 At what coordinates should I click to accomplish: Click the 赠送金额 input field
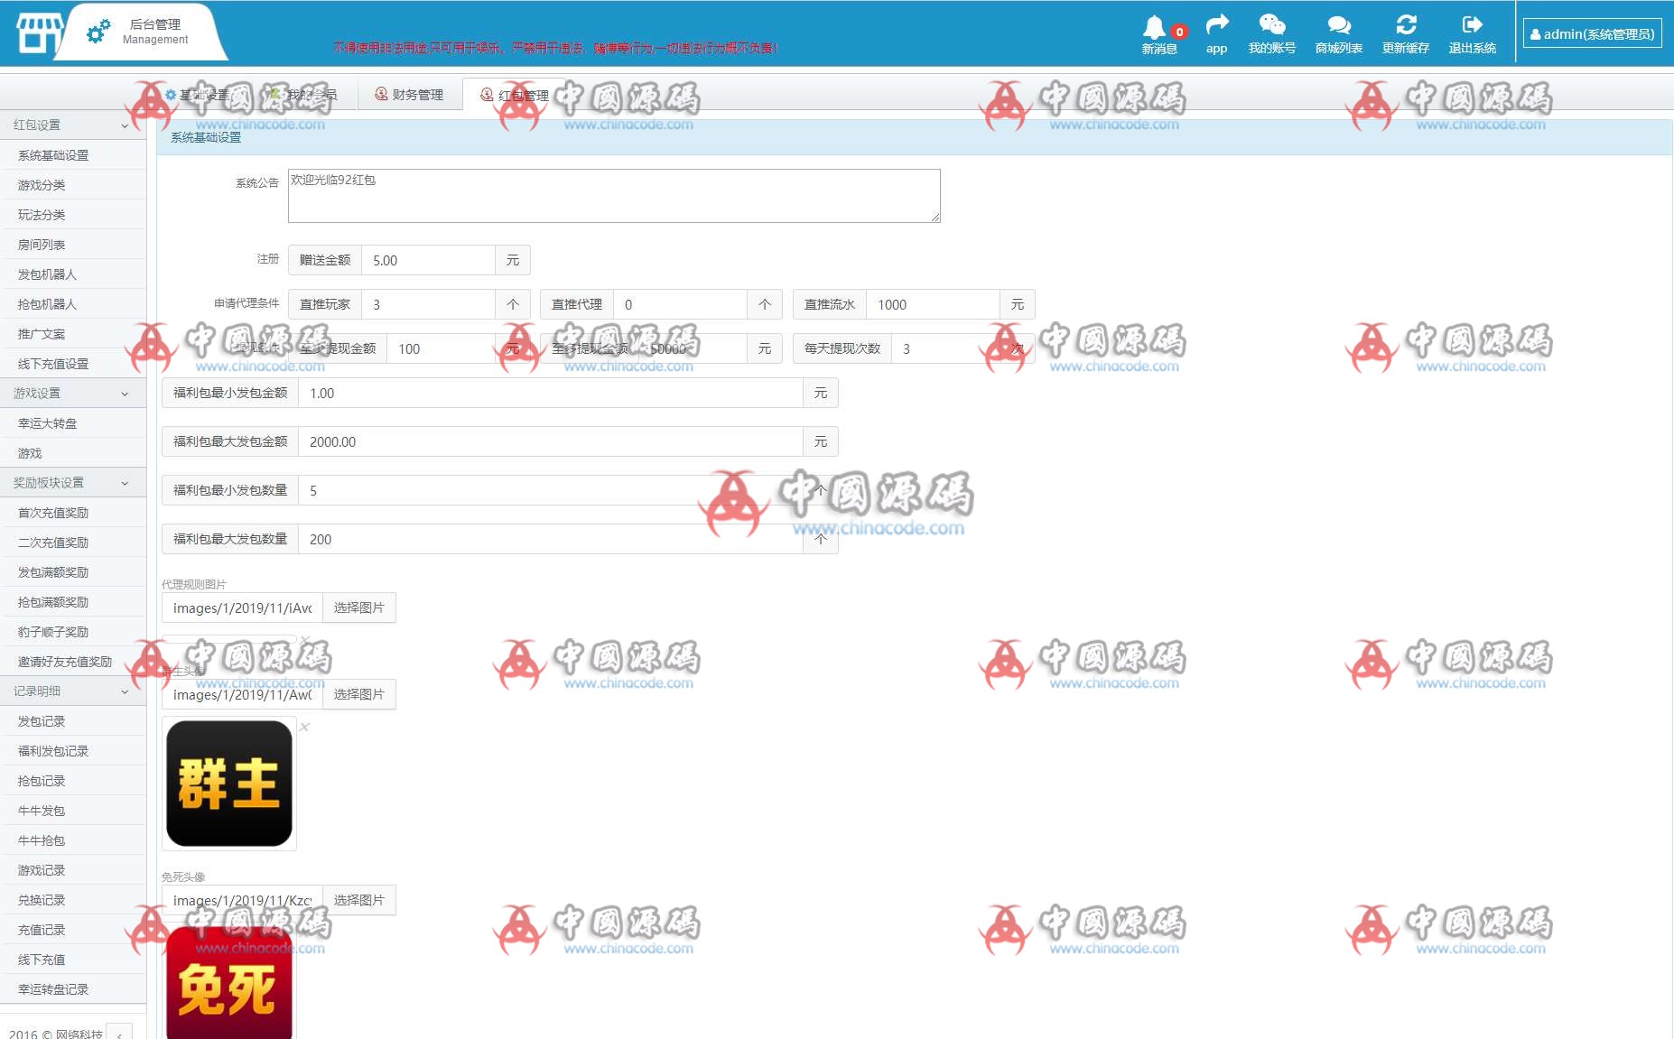tap(428, 260)
